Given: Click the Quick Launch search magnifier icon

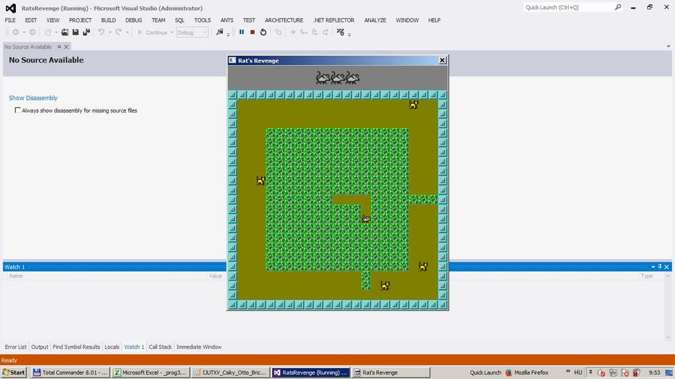Looking at the screenshot, I should click(x=618, y=7).
